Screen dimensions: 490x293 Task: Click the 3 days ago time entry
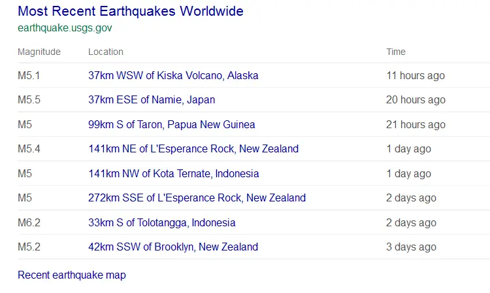411,247
